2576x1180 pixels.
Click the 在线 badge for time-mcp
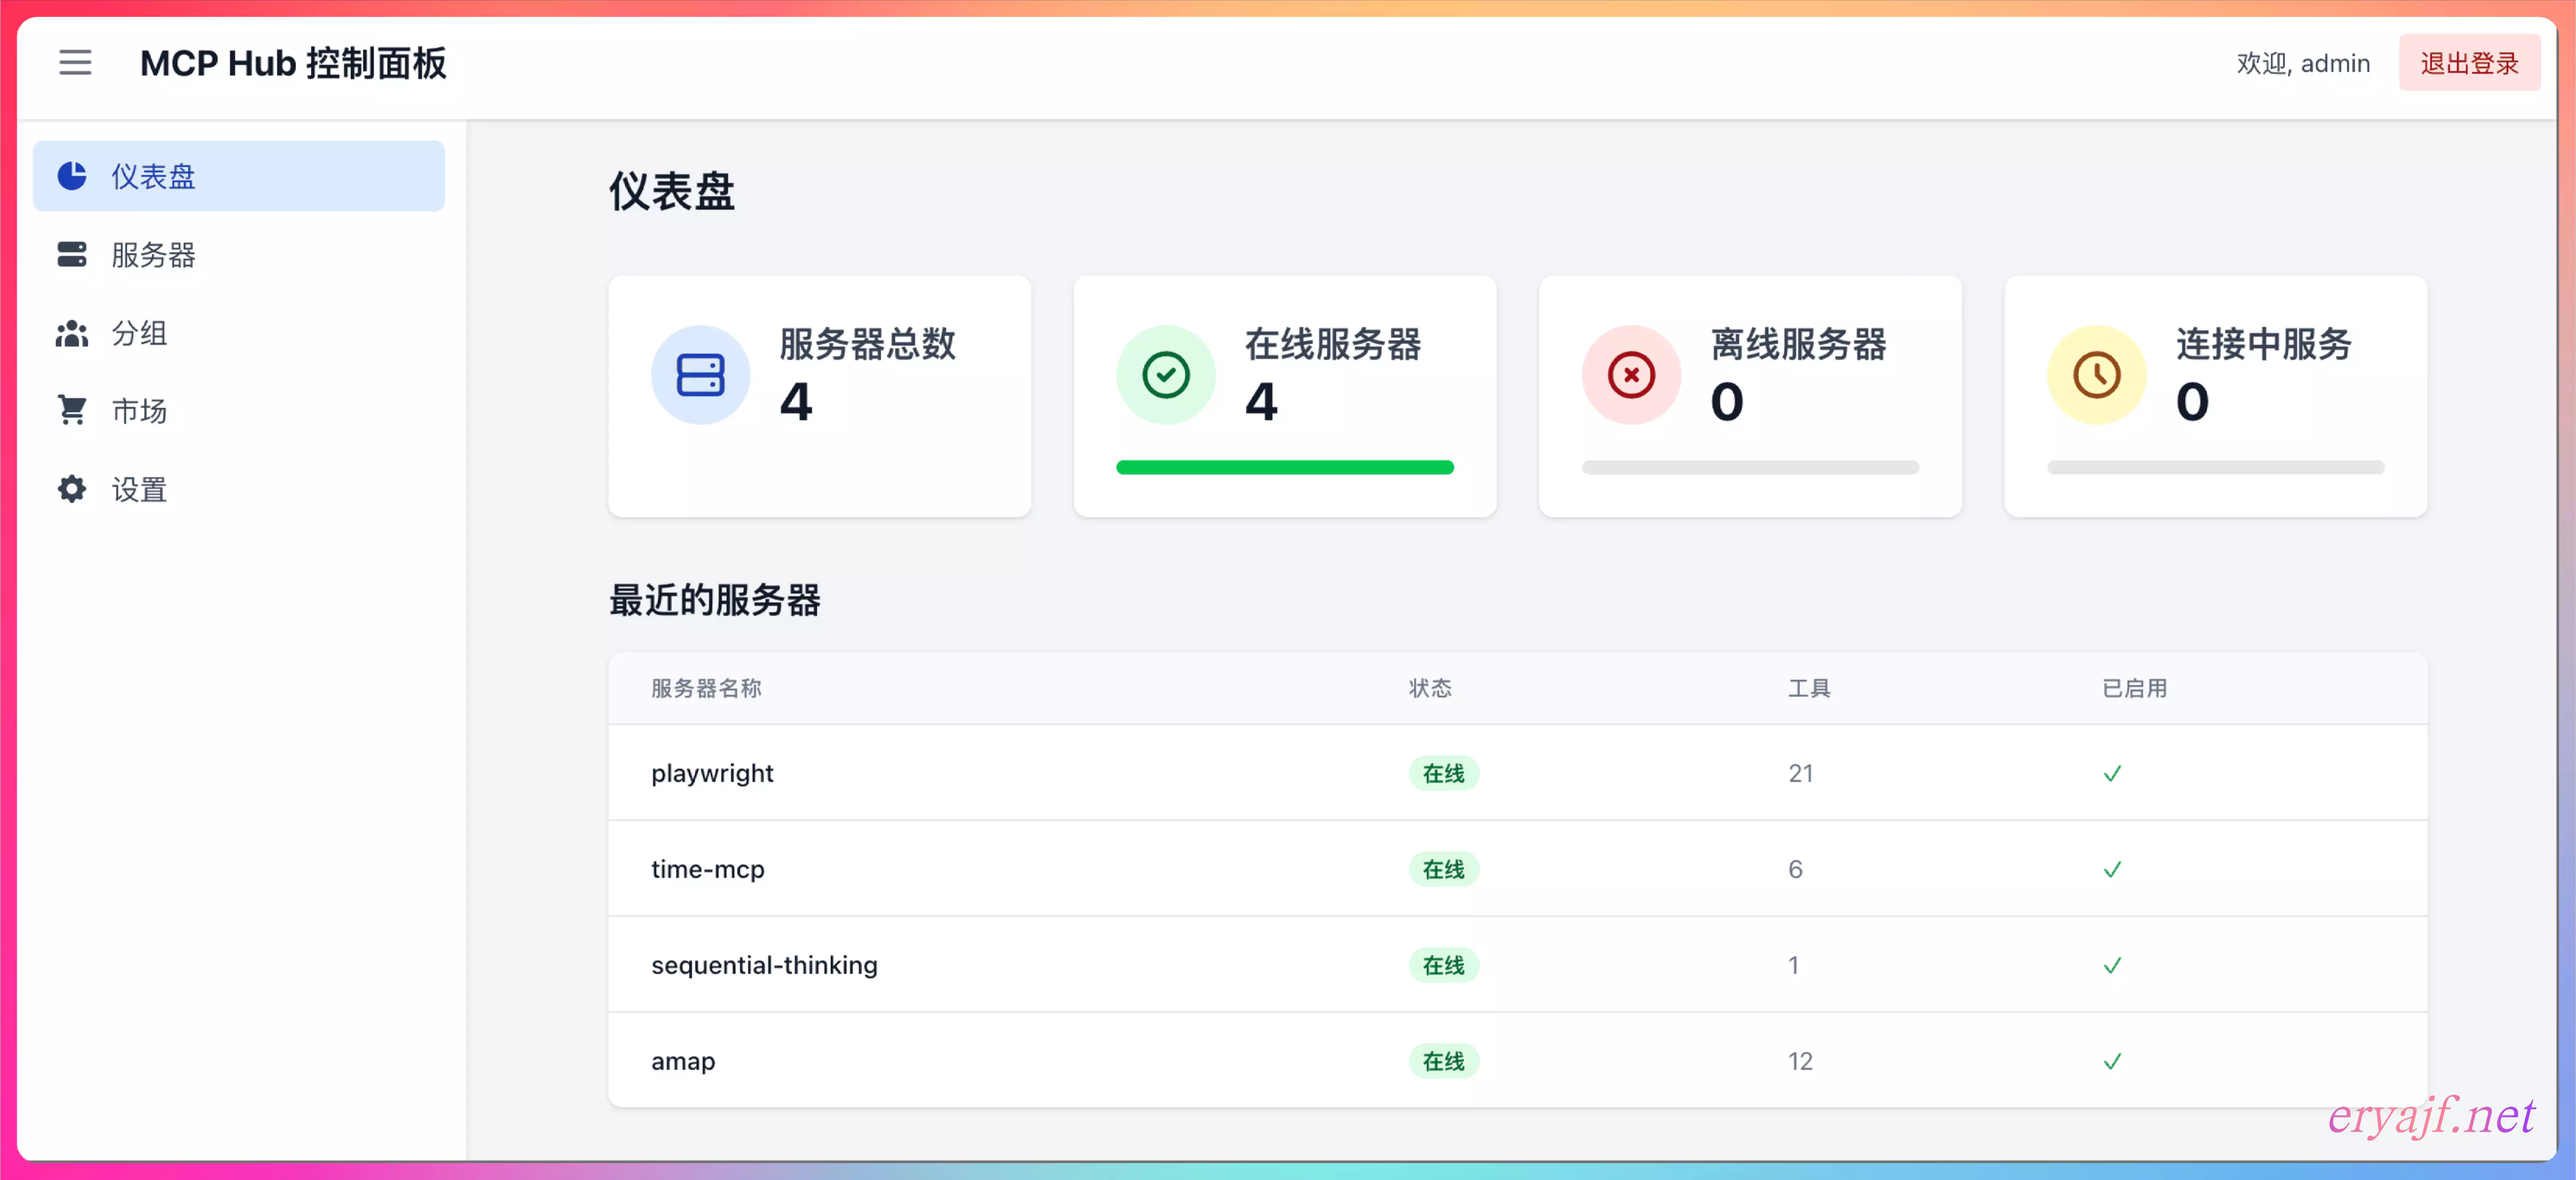(1443, 869)
